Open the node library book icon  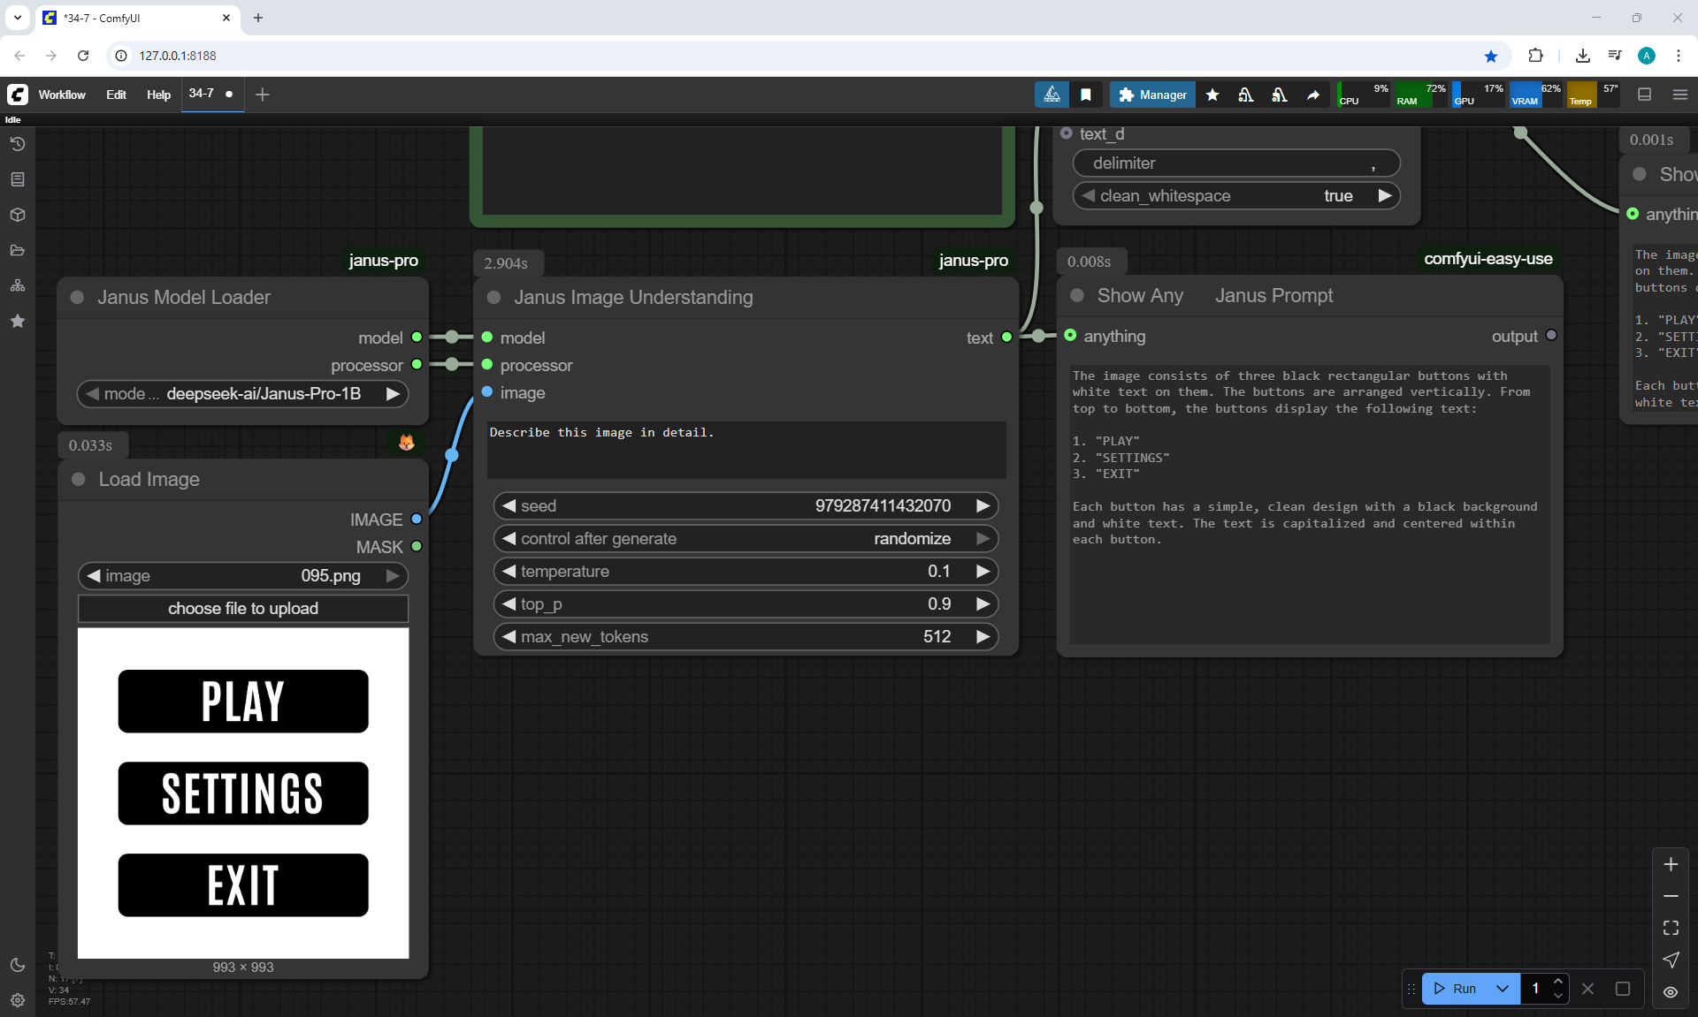[x=18, y=179]
